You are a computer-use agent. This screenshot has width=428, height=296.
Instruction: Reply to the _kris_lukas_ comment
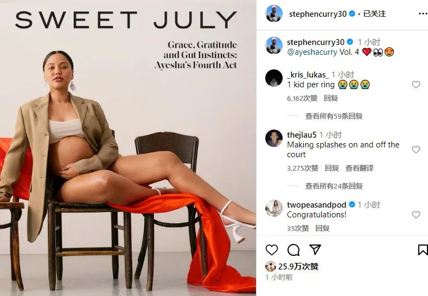coord(330,98)
